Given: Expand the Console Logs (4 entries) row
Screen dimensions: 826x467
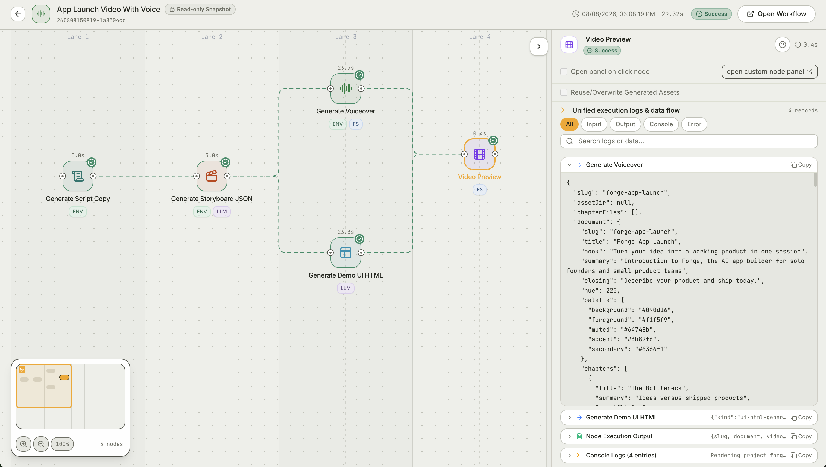Looking at the screenshot, I should [x=569, y=456].
